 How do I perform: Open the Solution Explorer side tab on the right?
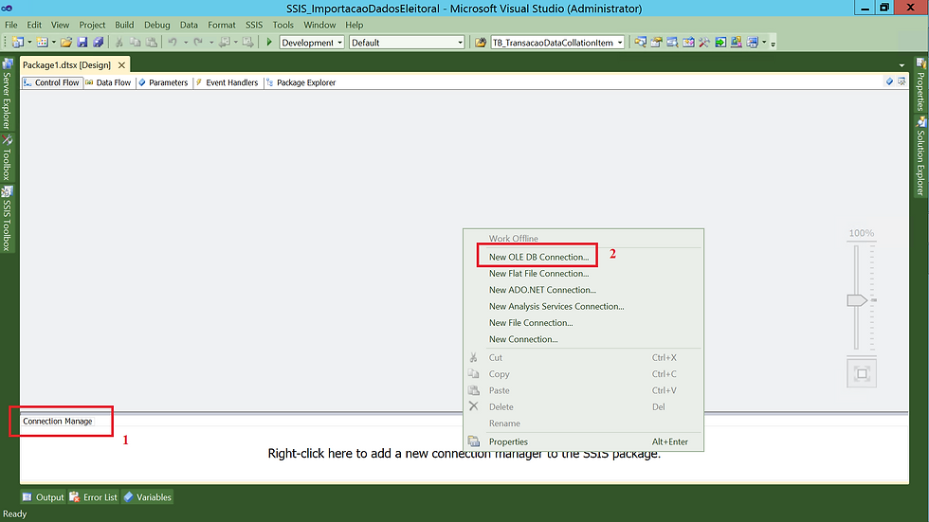coord(920,157)
